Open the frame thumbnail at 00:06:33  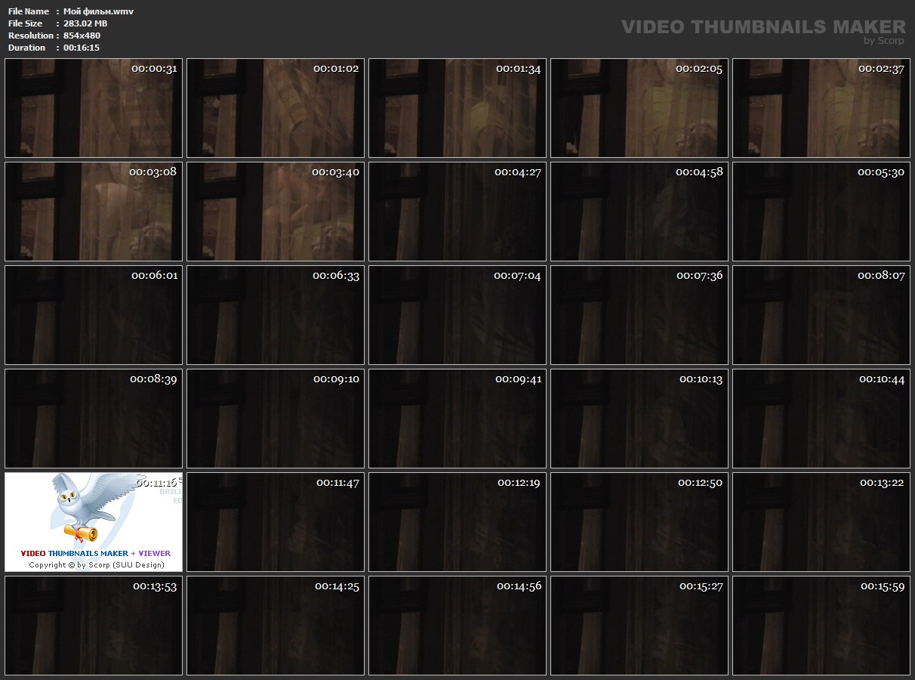(x=276, y=315)
